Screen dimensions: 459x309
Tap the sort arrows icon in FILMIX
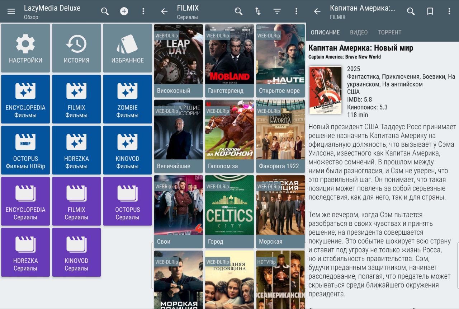pos(258,11)
